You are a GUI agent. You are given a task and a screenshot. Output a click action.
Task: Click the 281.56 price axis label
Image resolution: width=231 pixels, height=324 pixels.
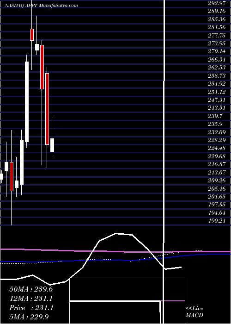pyautogui.click(x=217, y=27)
